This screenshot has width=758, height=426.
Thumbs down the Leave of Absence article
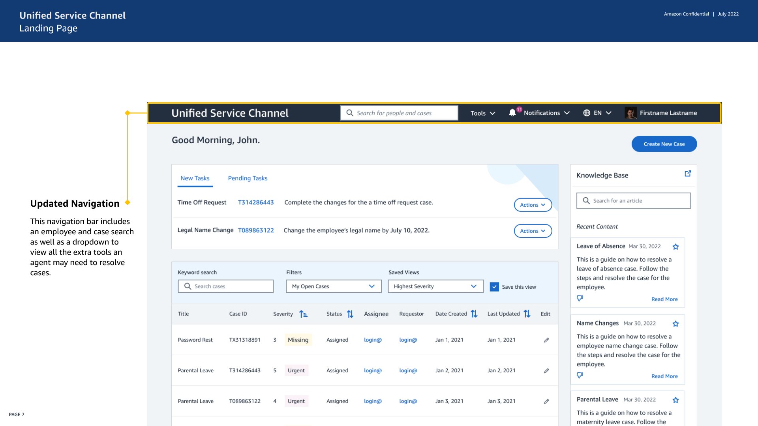point(580,299)
